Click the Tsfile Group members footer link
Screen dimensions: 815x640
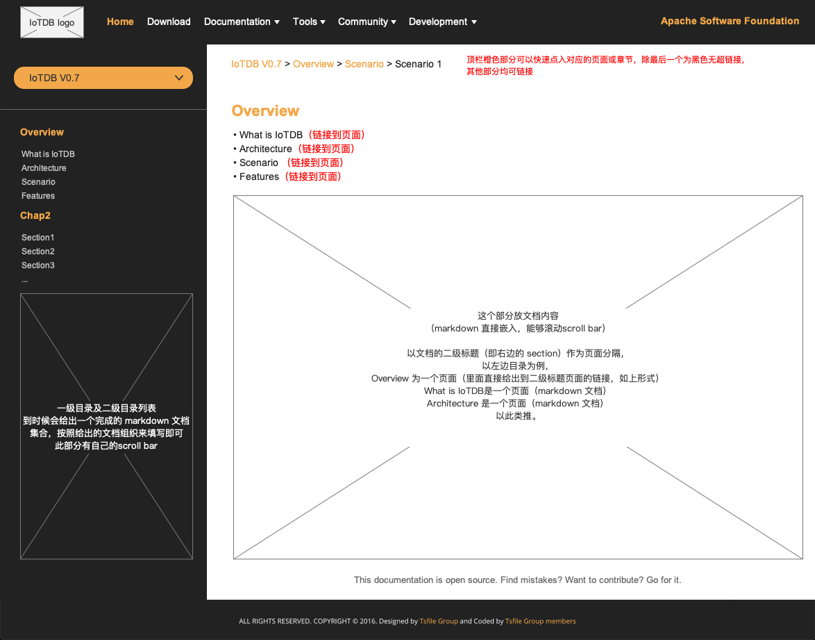[540, 621]
